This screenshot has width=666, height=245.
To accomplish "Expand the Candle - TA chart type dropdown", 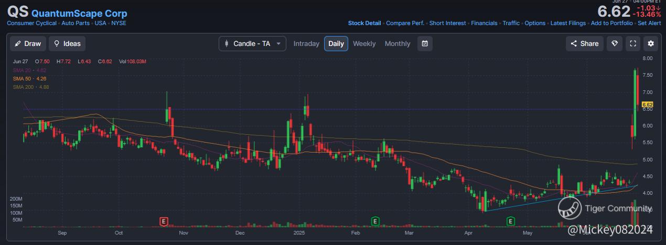I will coord(252,44).
